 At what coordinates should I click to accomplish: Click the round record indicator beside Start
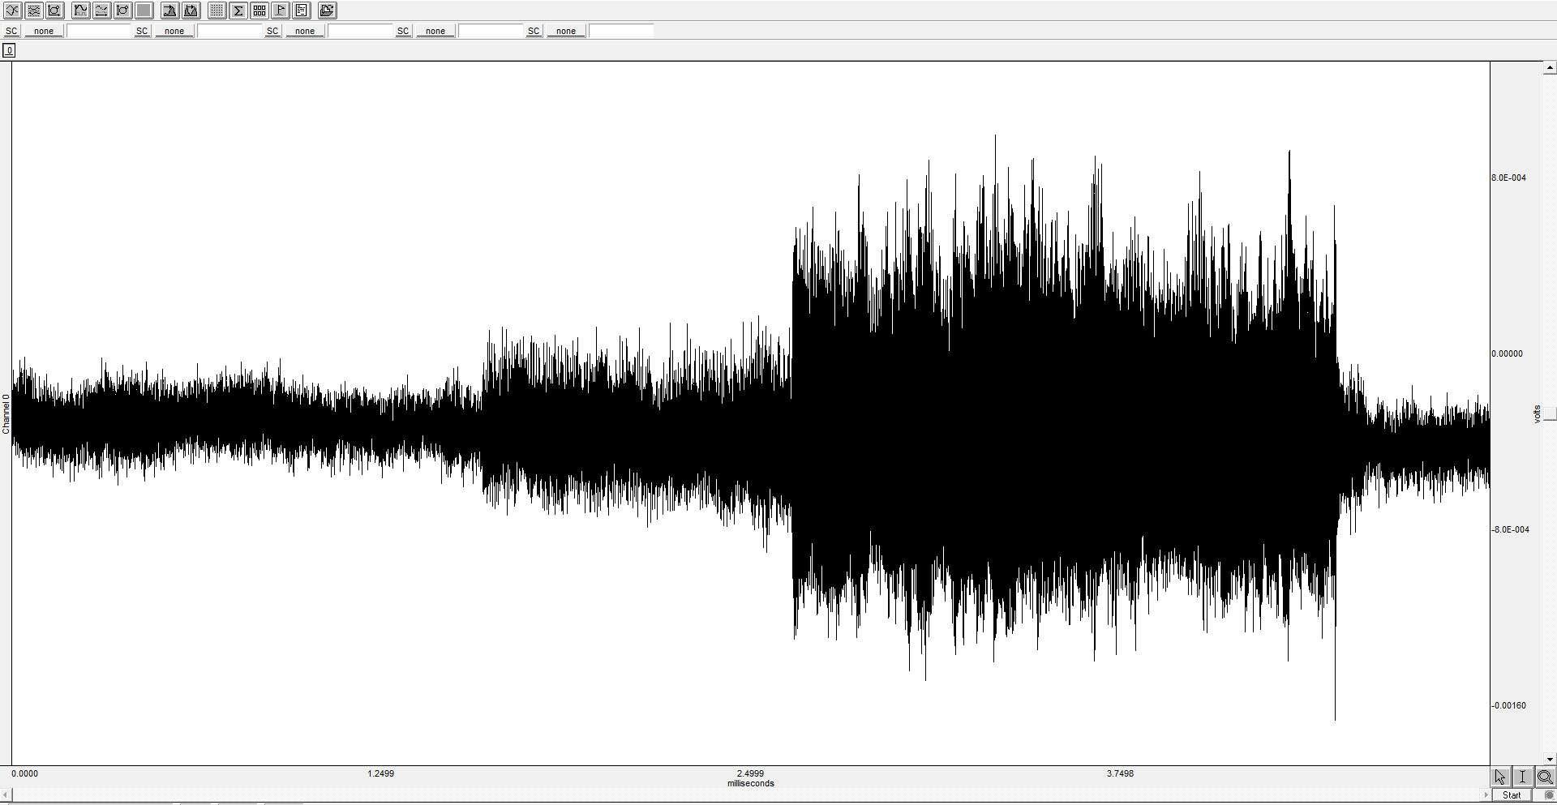click(1549, 795)
